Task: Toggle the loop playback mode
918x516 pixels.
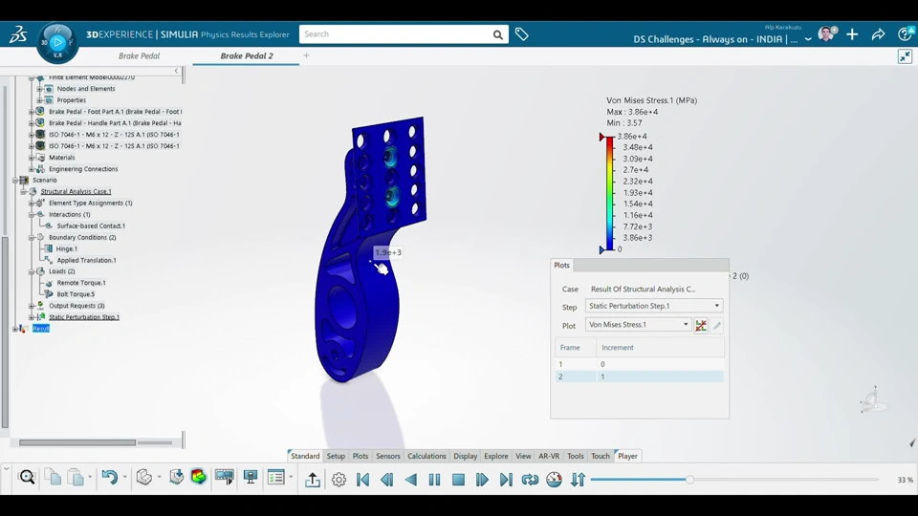Action: [530, 480]
